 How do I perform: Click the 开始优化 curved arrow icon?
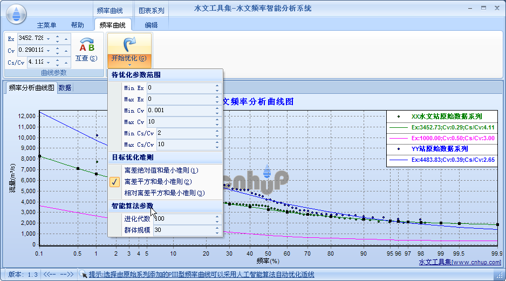point(129,44)
